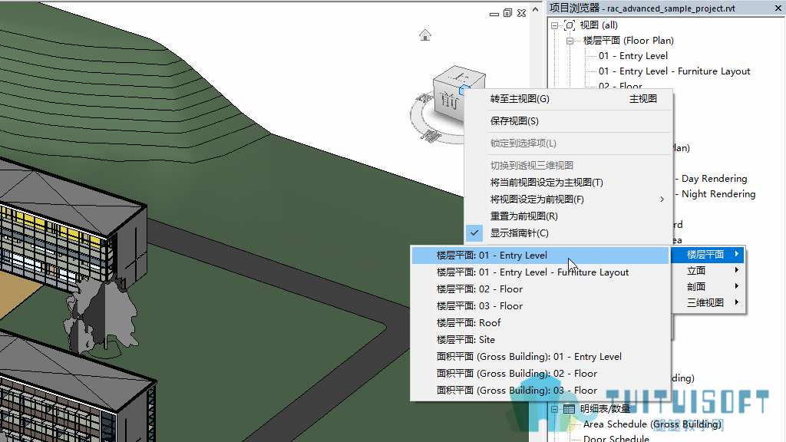Toggle the Show Compass (显示指南针) option
The image size is (786, 442).
coord(567,233)
